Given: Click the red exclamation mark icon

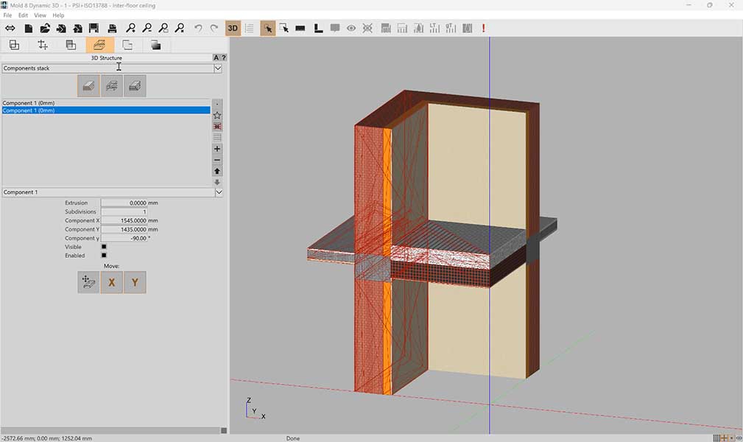Looking at the screenshot, I should click(x=484, y=29).
